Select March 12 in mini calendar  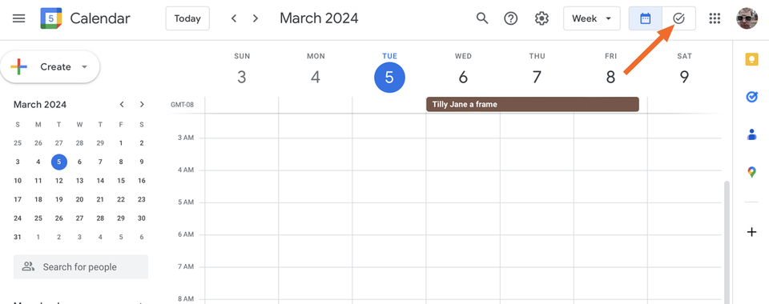click(x=58, y=181)
